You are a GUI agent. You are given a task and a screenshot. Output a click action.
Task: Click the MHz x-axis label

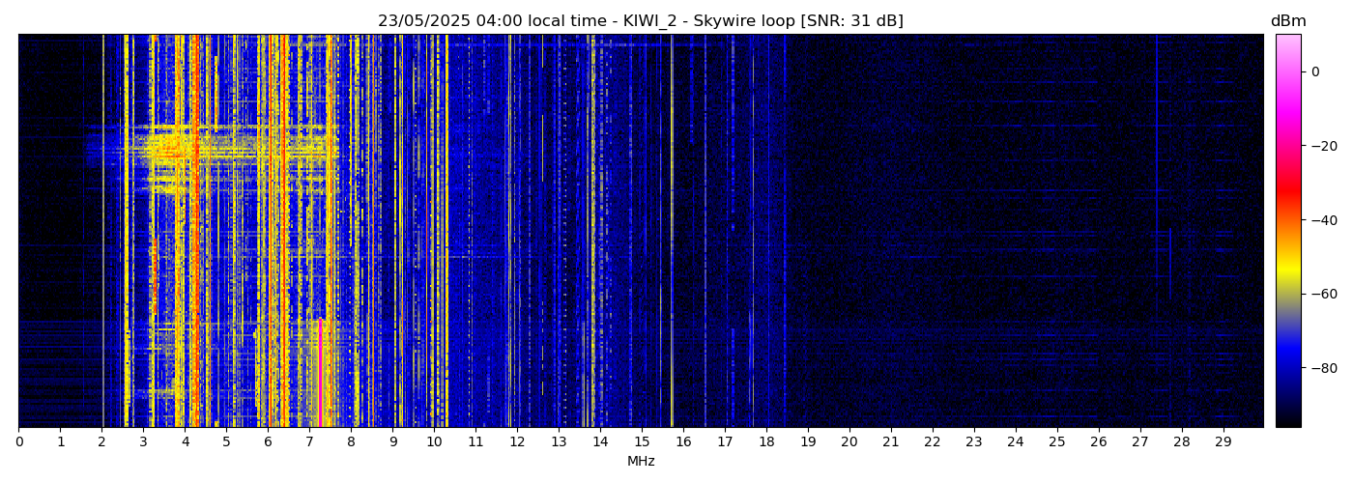(x=641, y=462)
